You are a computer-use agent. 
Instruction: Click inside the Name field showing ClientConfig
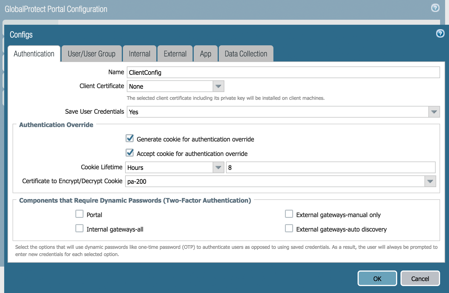click(x=251, y=72)
